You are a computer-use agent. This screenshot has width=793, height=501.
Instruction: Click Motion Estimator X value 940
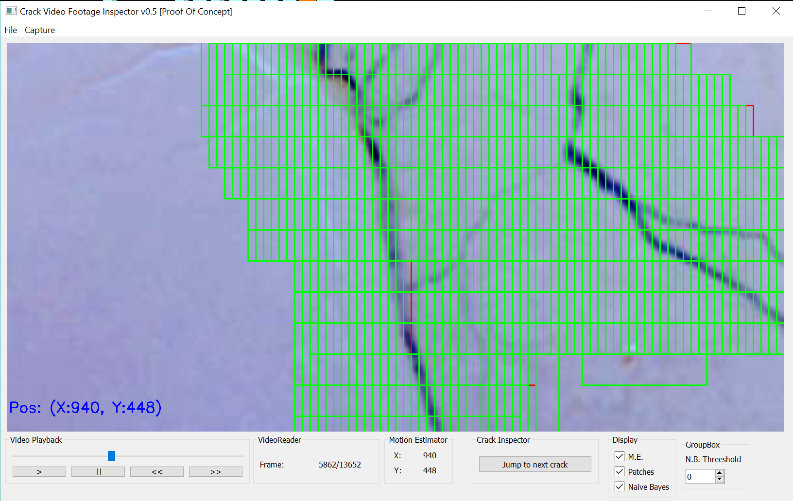[x=430, y=455]
